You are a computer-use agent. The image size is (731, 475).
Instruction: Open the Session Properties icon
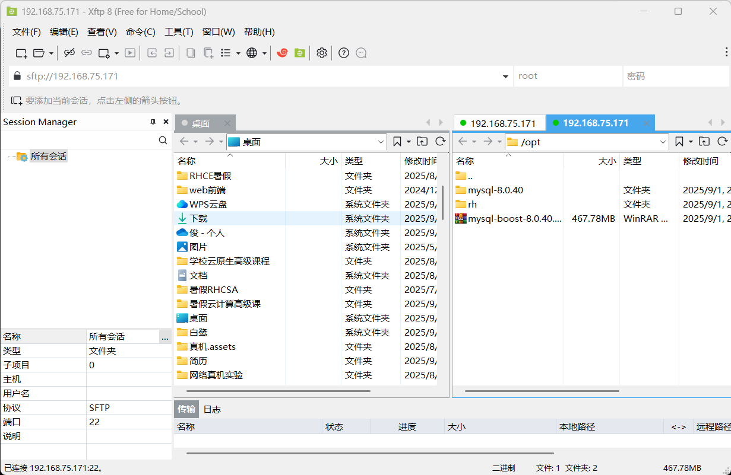tap(105, 53)
